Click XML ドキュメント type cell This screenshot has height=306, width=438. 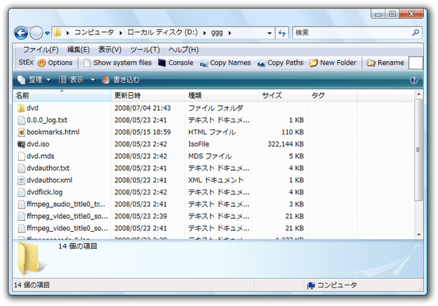coord(215,180)
